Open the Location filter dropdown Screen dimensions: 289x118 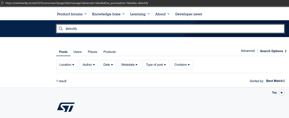click(67, 65)
